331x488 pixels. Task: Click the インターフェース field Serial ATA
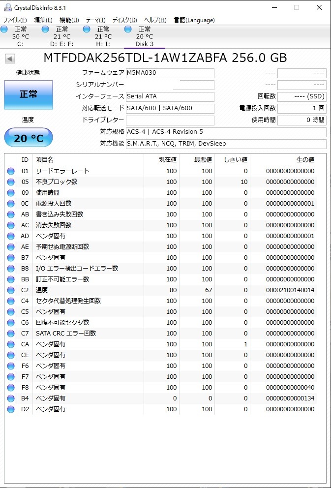(x=170, y=96)
